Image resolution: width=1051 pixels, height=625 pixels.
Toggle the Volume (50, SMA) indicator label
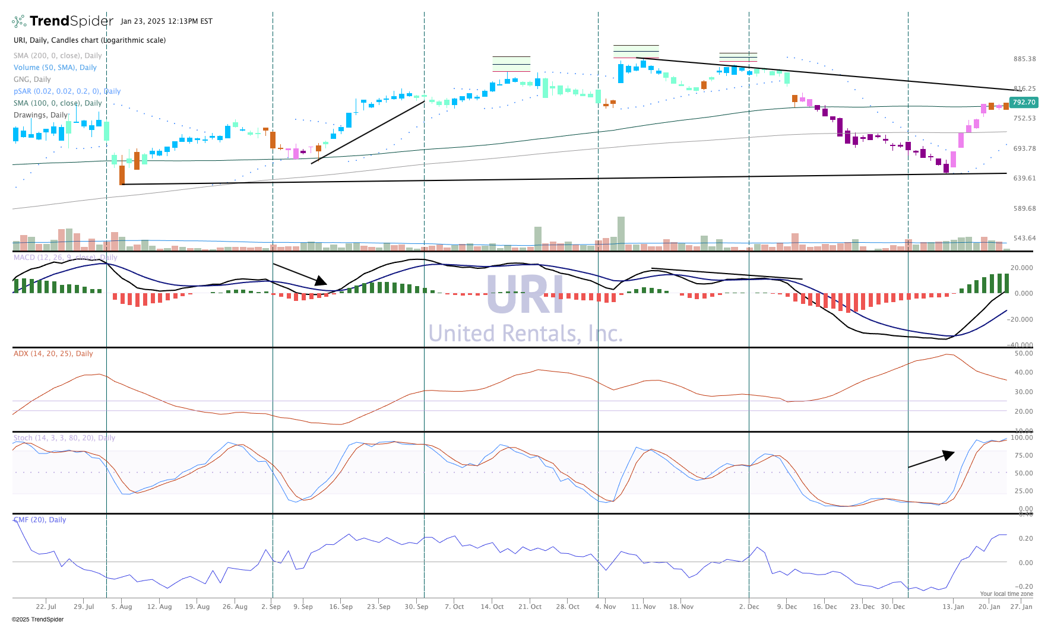55,68
